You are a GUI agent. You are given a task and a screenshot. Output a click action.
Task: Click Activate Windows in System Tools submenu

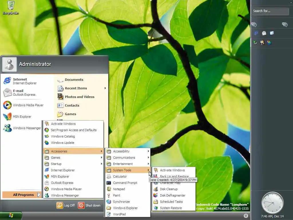coord(174,170)
